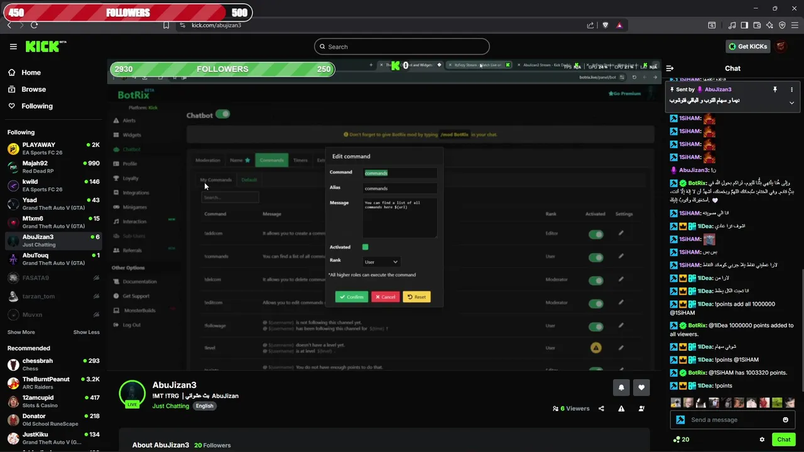Reload the page in browser

pos(34,25)
